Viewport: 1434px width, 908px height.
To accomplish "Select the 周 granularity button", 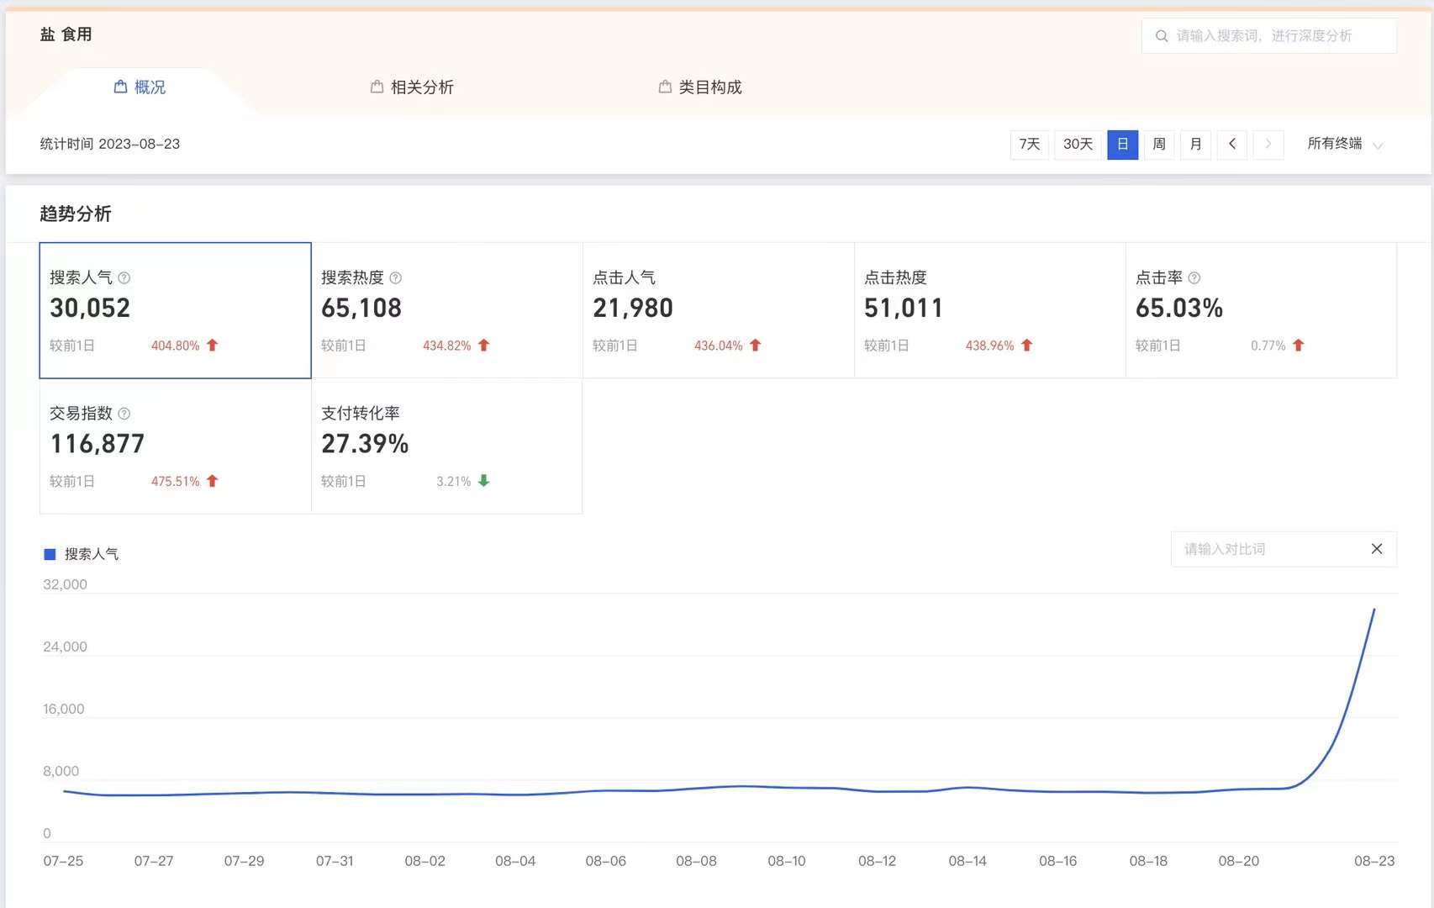I will [1159, 144].
